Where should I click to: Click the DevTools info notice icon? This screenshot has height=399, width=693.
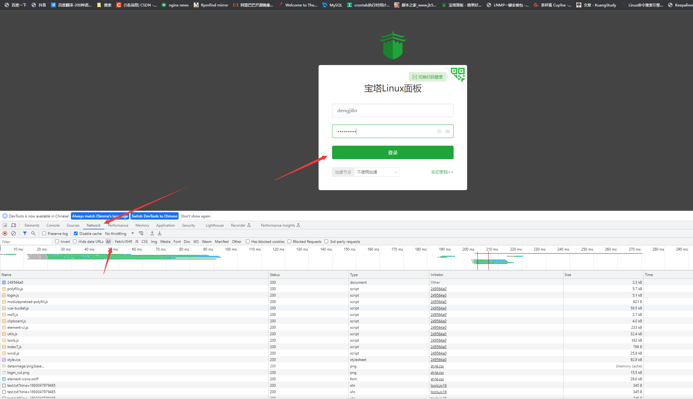pyautogui.click(x=5, y=216)
